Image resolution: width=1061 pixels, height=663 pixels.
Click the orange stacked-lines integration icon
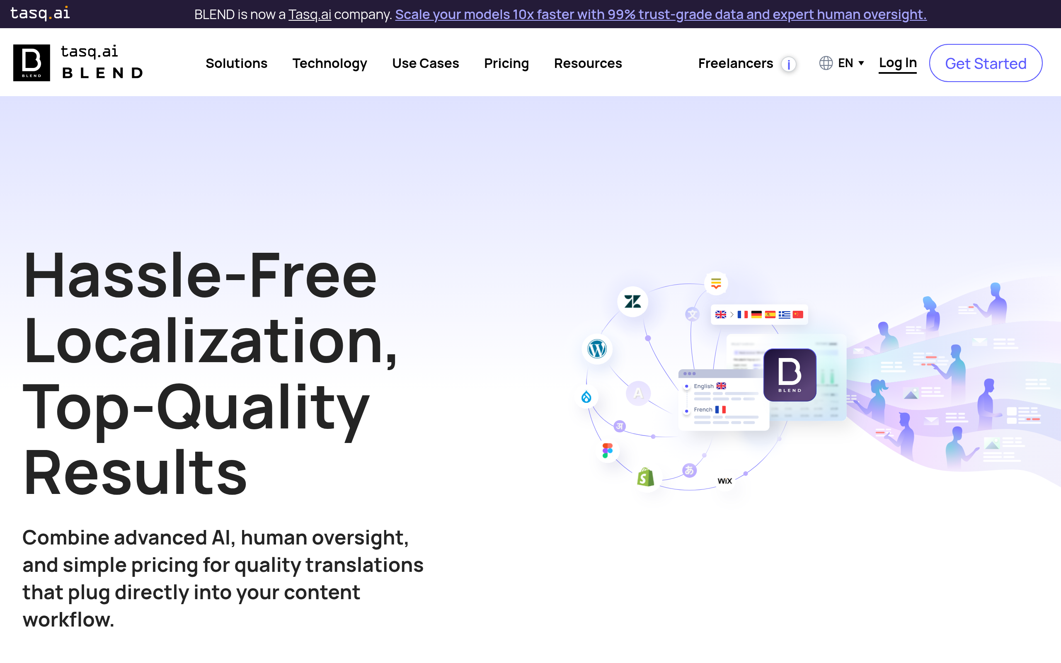click(716, 283)
